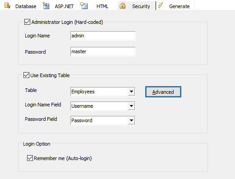Disable Remember me (Auto-login) option
235x179 pixels.
pos(30,158)
